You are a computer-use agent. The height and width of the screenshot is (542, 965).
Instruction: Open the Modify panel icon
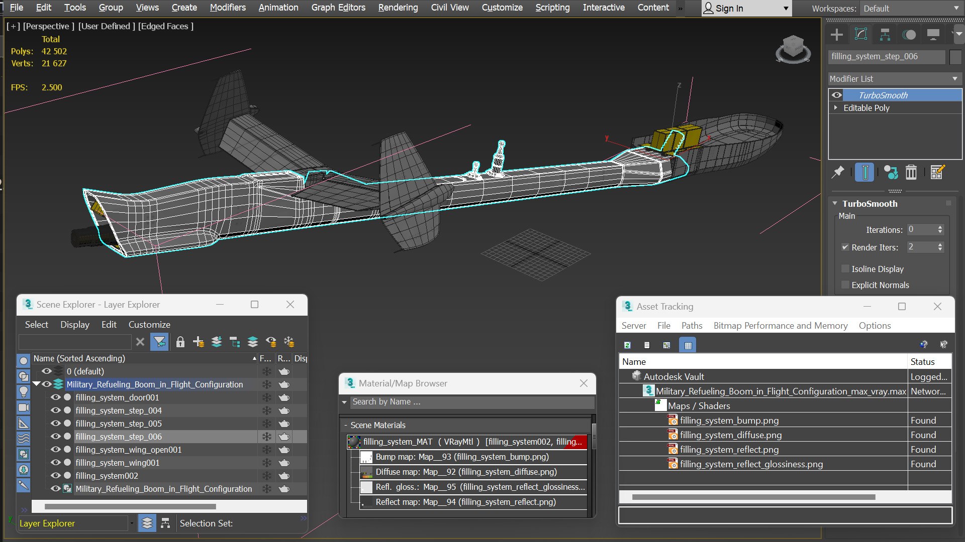(x=861, y=35)
